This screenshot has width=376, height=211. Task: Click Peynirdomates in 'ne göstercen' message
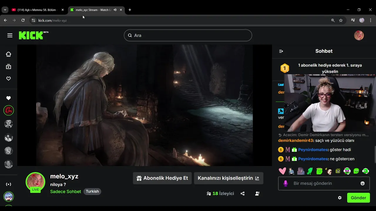313,159
